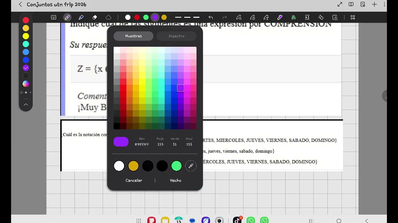
Task: Pick turquoise in the side color palette
Action: click(x=26, y=44)
